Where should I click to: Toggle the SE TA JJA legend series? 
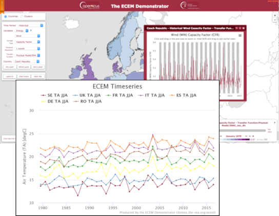coord(54,95)
